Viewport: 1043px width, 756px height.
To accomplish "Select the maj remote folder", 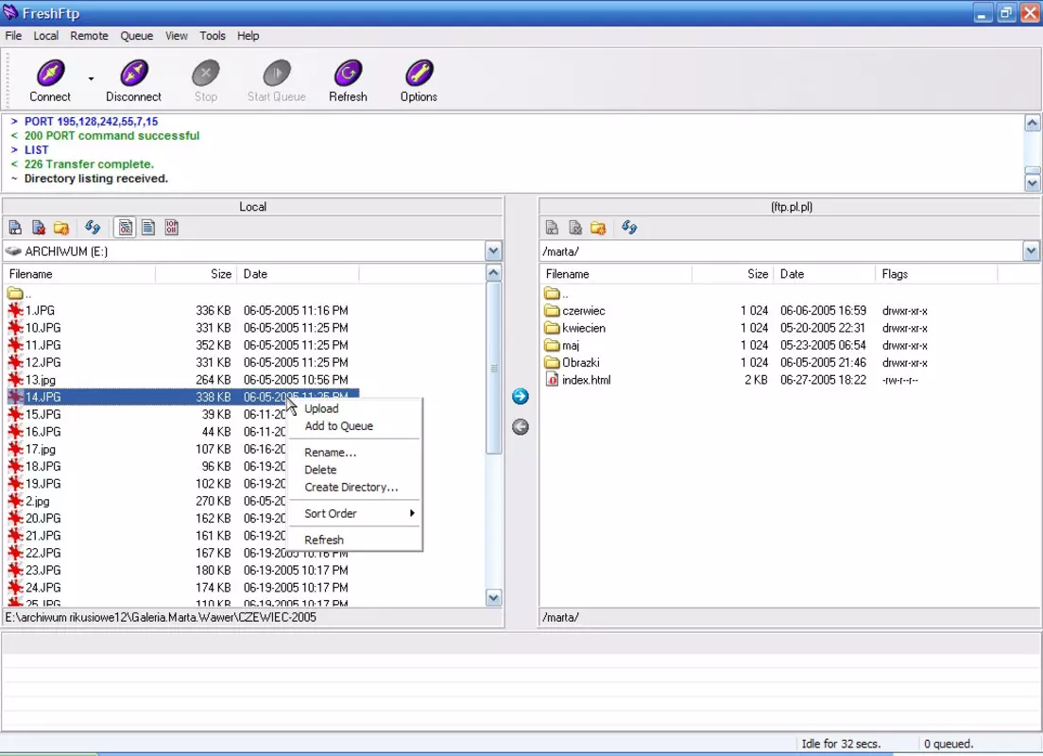I will pos(562,345).
